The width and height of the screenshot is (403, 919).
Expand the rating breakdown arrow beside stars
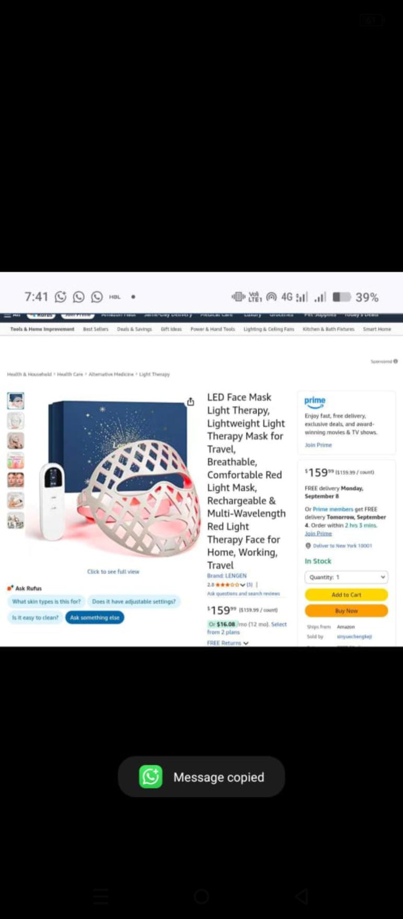coord(243,585)
